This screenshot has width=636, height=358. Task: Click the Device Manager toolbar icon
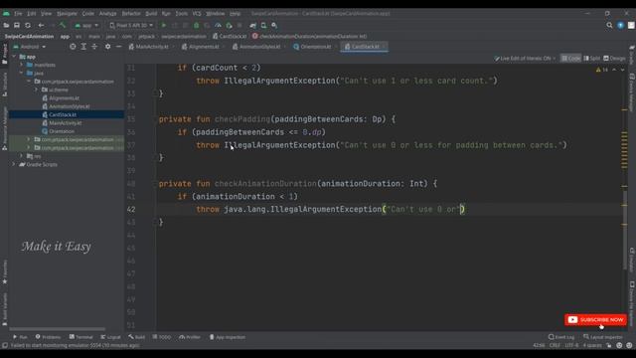coord(263,25)
